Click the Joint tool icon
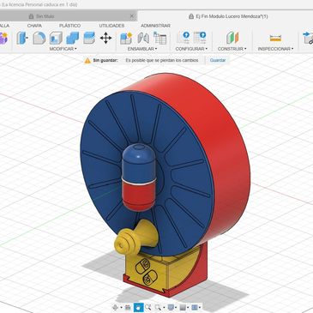 (143, 38)
